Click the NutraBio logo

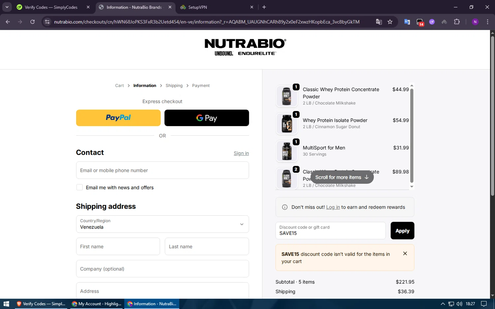coord(245,47)
